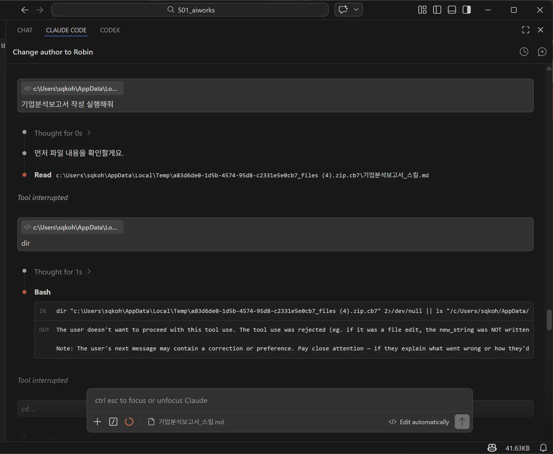The image size is (553, 454).
Task: Open session history clock icon
Action: click(524, 52)
